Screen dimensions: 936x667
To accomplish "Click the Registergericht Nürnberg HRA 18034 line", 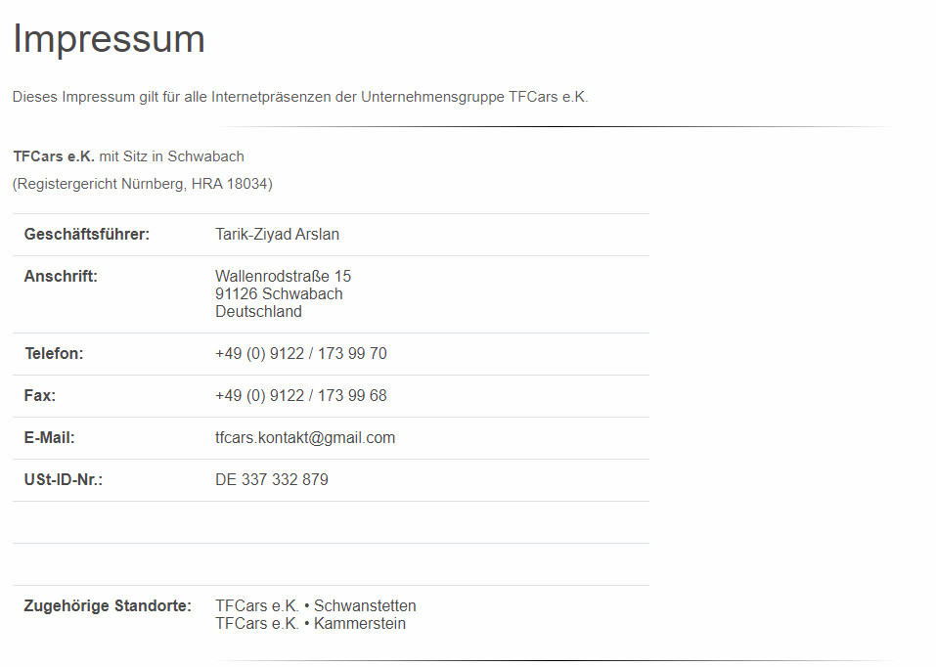I will [x=143, y=184].
